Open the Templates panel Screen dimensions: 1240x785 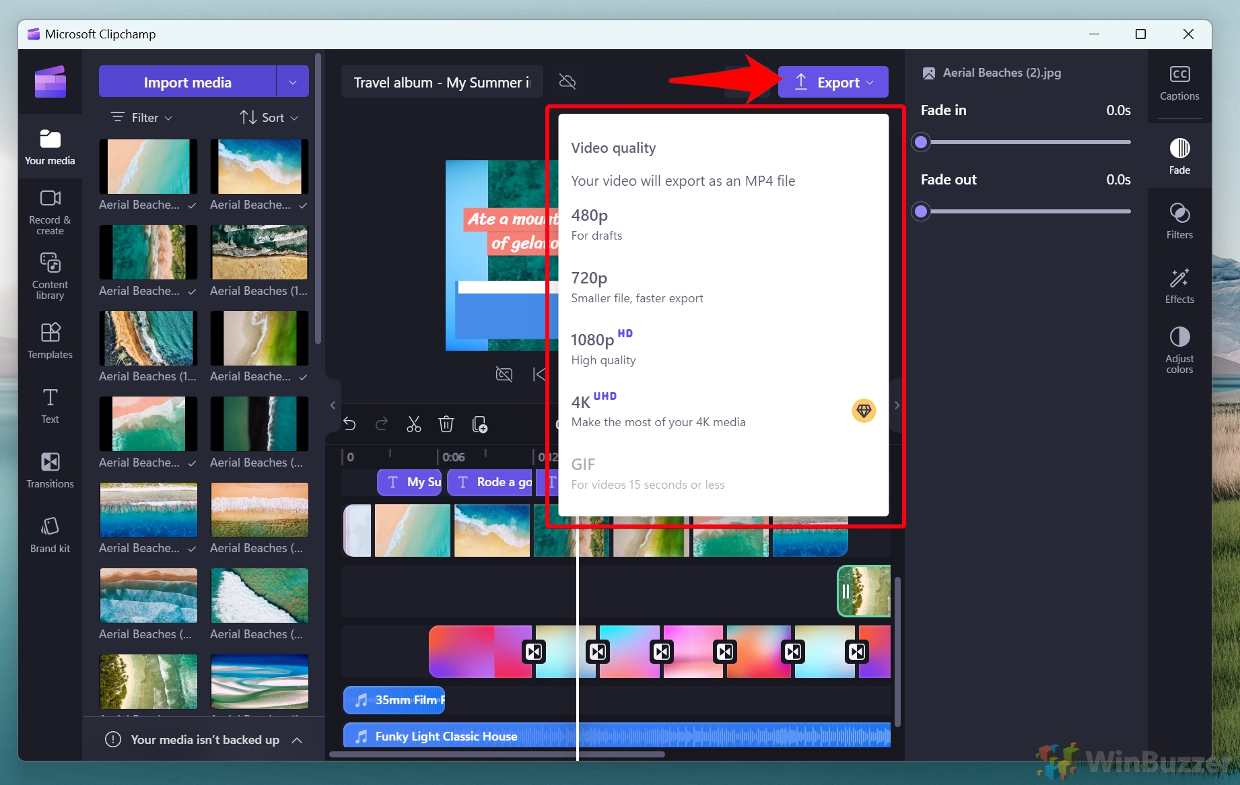click(x=50, y=341)
